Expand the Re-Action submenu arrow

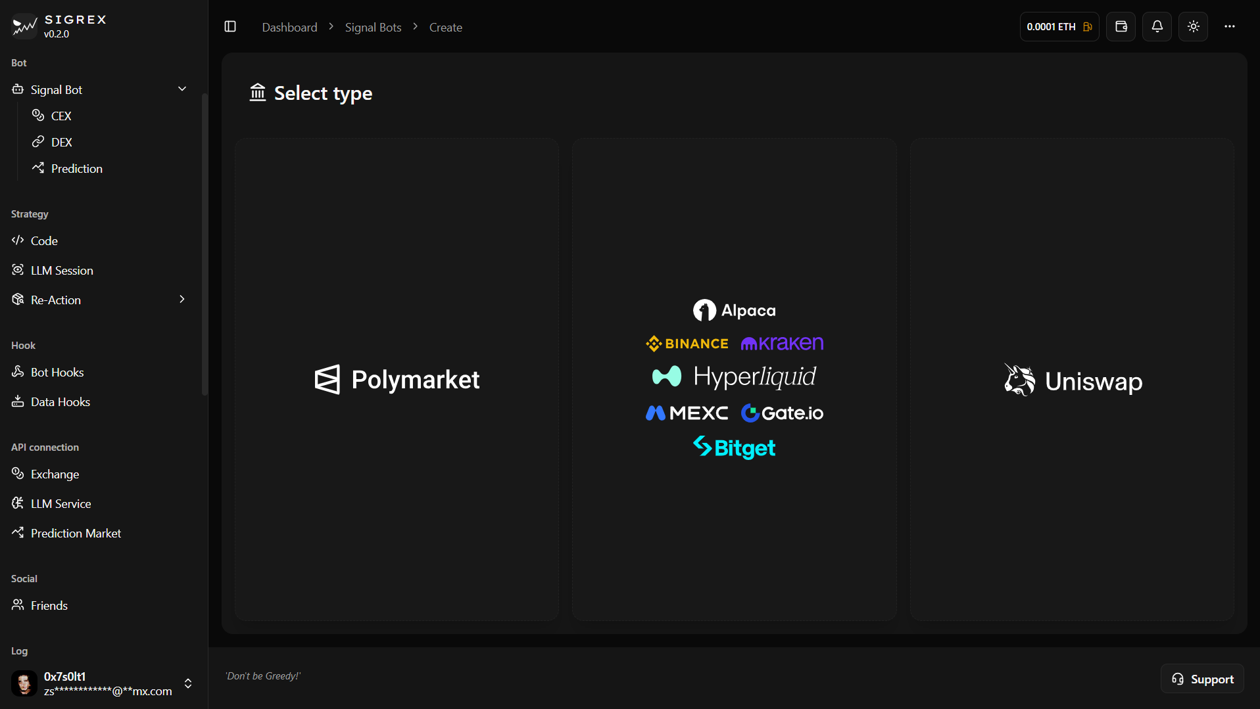click(182, 299)
